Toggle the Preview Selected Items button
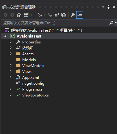 tap(80, 15)
